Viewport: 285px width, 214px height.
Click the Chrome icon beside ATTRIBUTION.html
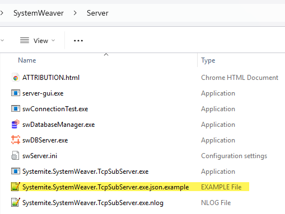16,78
